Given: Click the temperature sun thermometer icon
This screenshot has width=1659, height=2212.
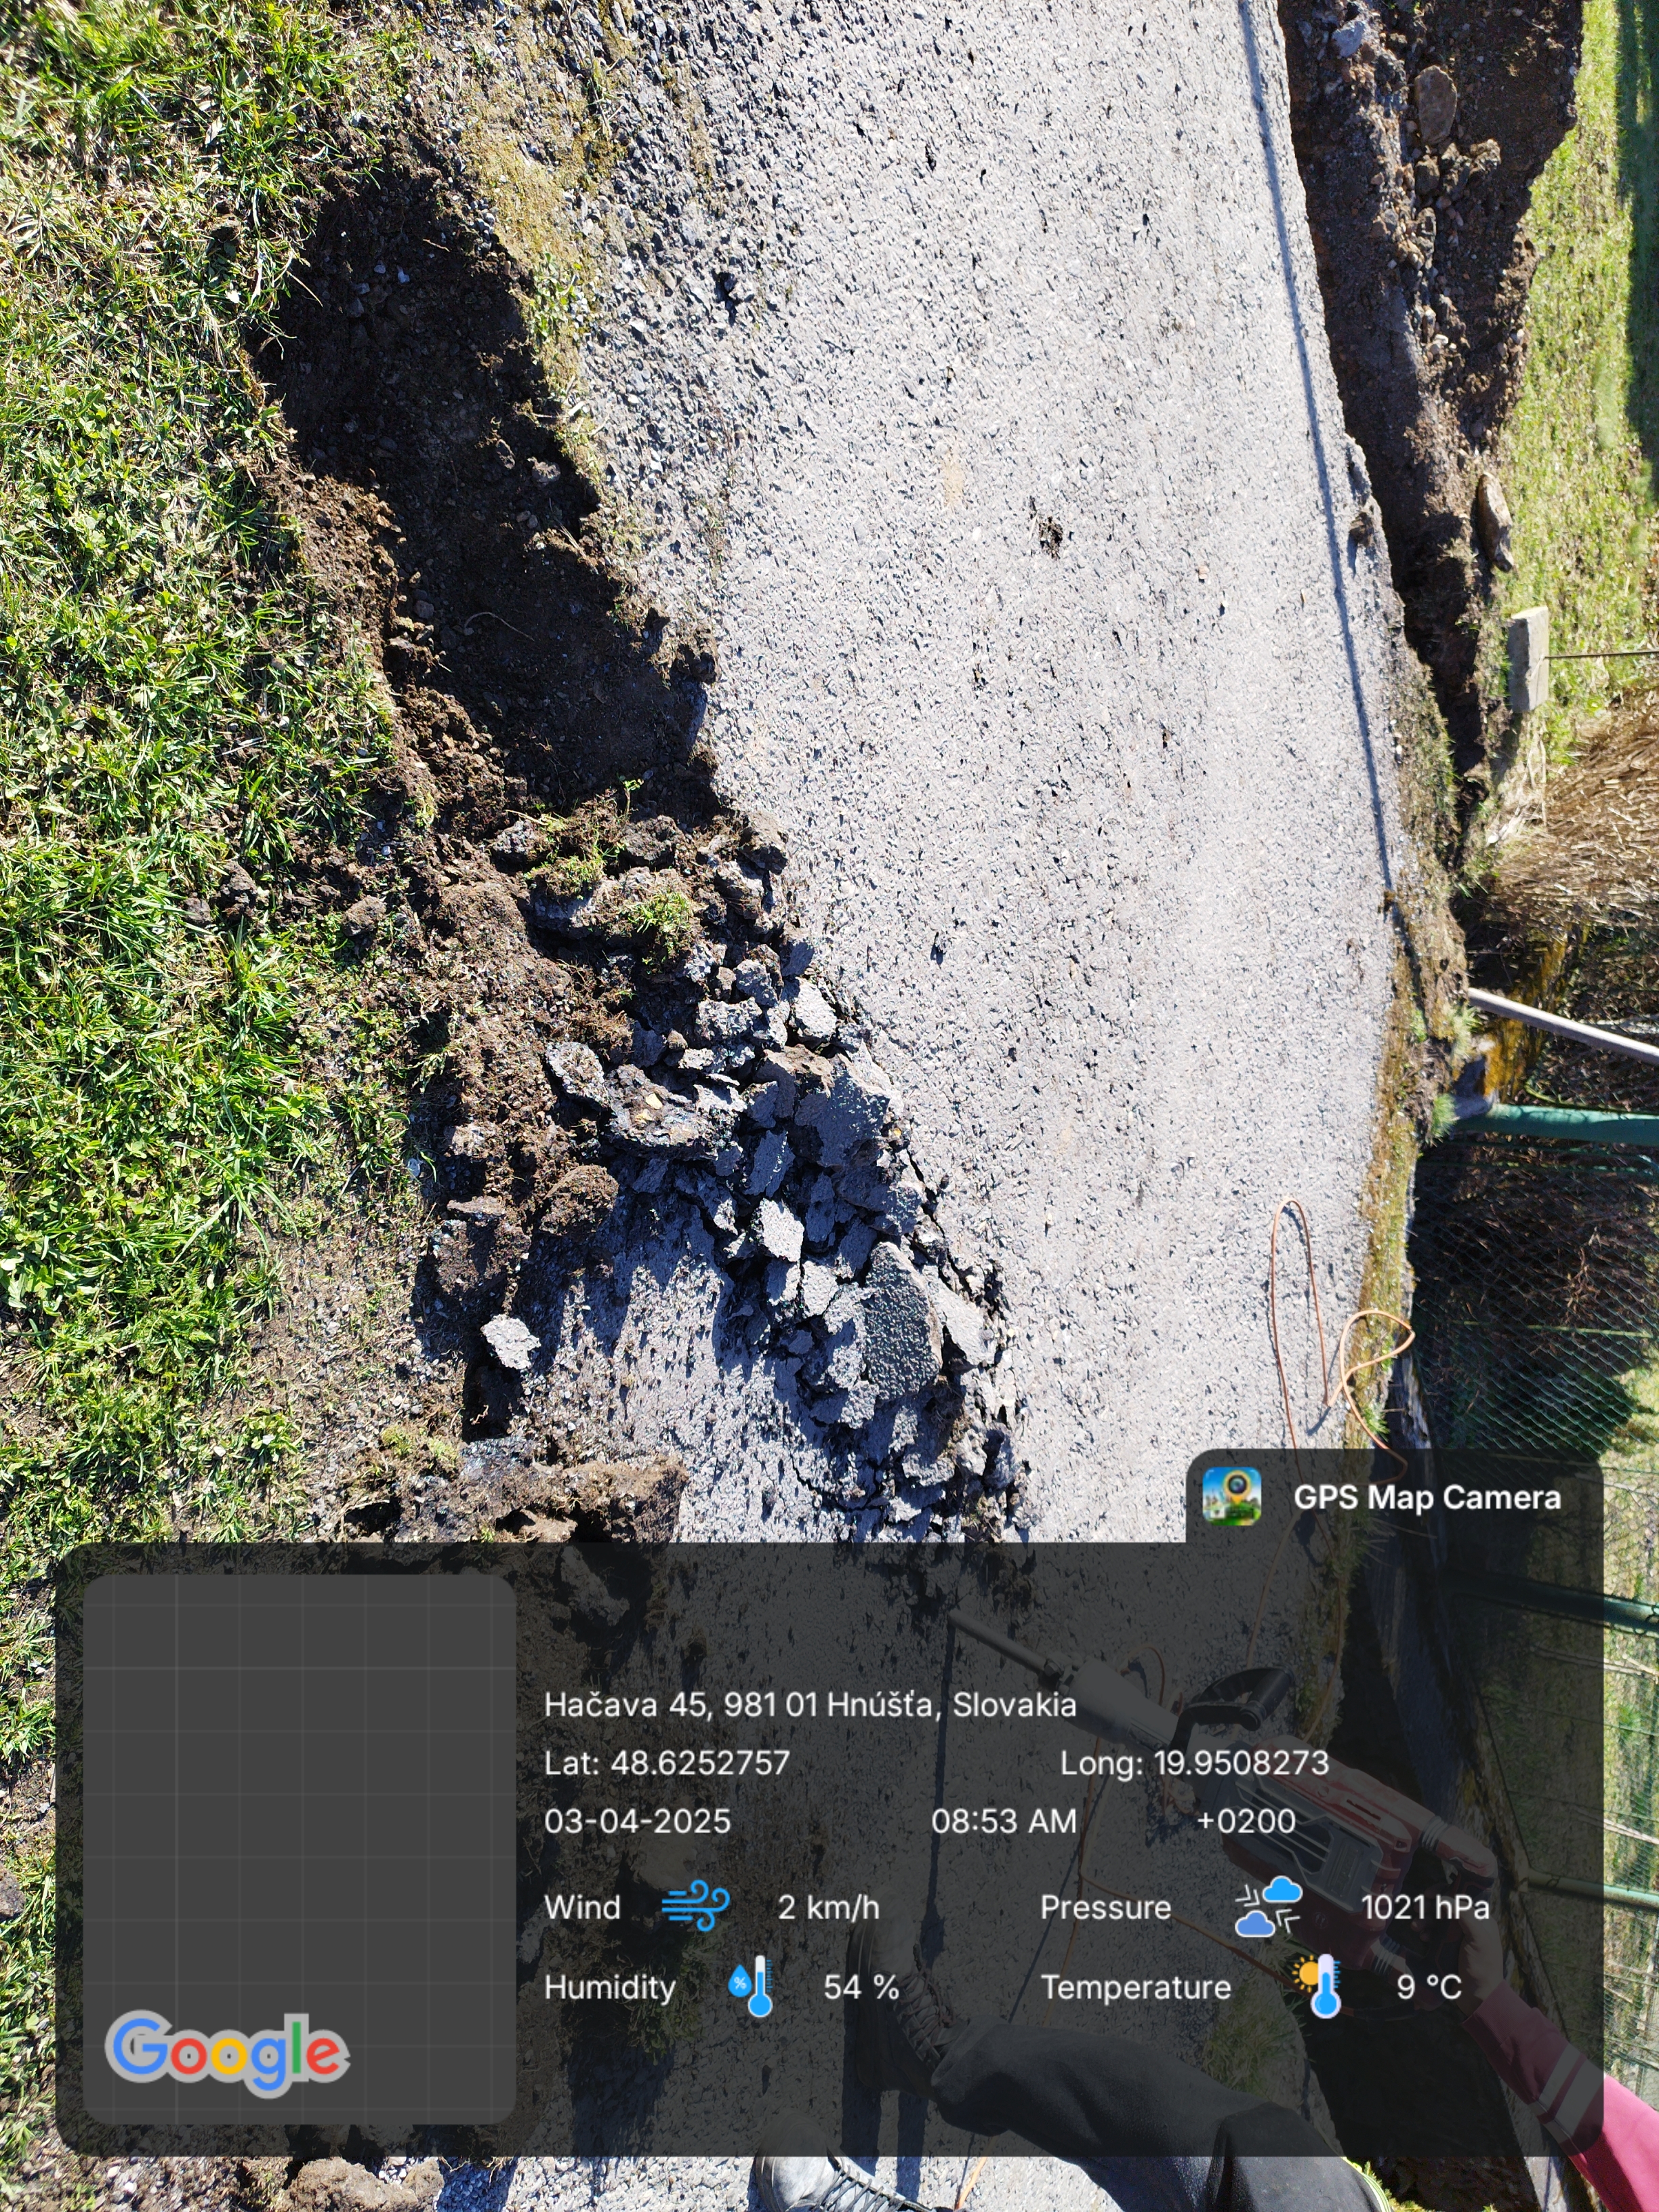Looking at the screenshot, I should [x=1316, y=1986].
